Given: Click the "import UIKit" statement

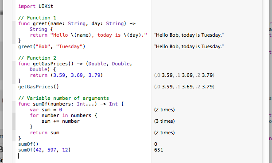Looking at the screenshot, I should [36, 6].
